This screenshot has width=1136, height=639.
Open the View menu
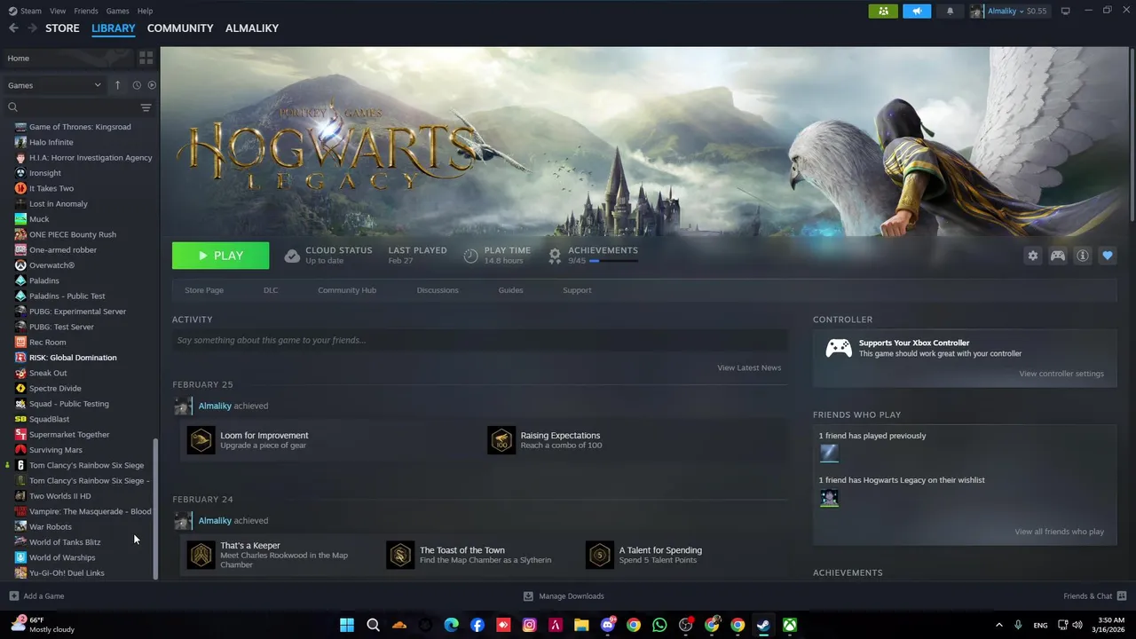click(x=58, y=11)
